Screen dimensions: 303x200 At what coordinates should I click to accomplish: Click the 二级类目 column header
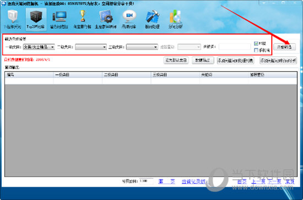(126, 75)
